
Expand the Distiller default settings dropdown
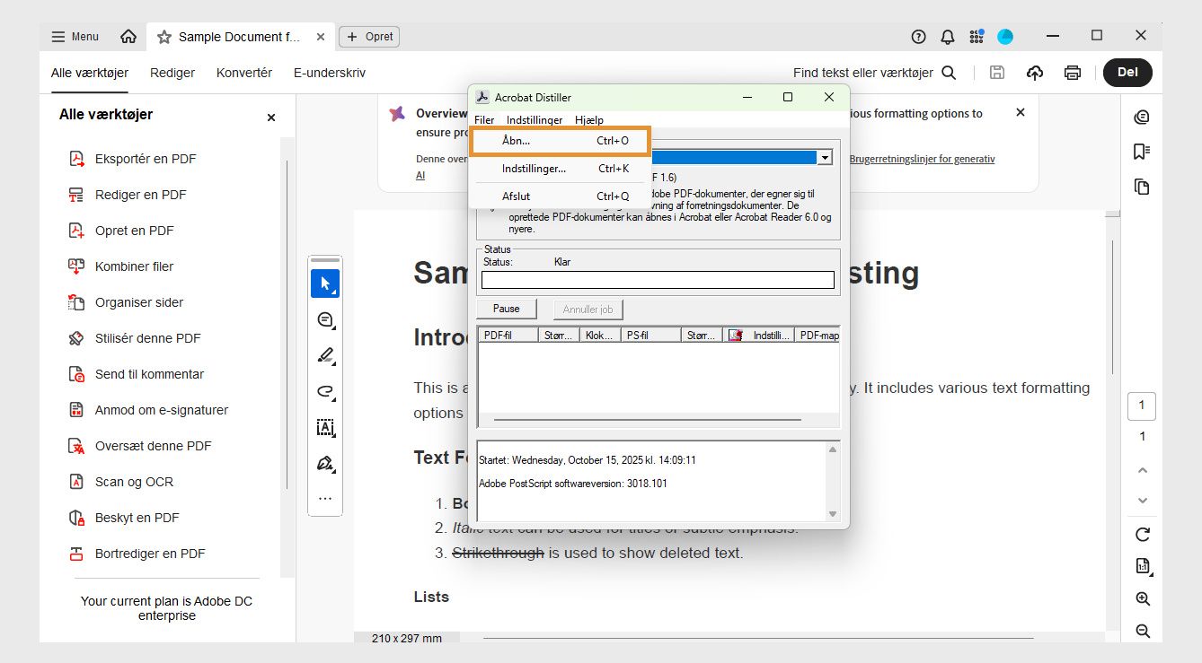tap(824, 157)
